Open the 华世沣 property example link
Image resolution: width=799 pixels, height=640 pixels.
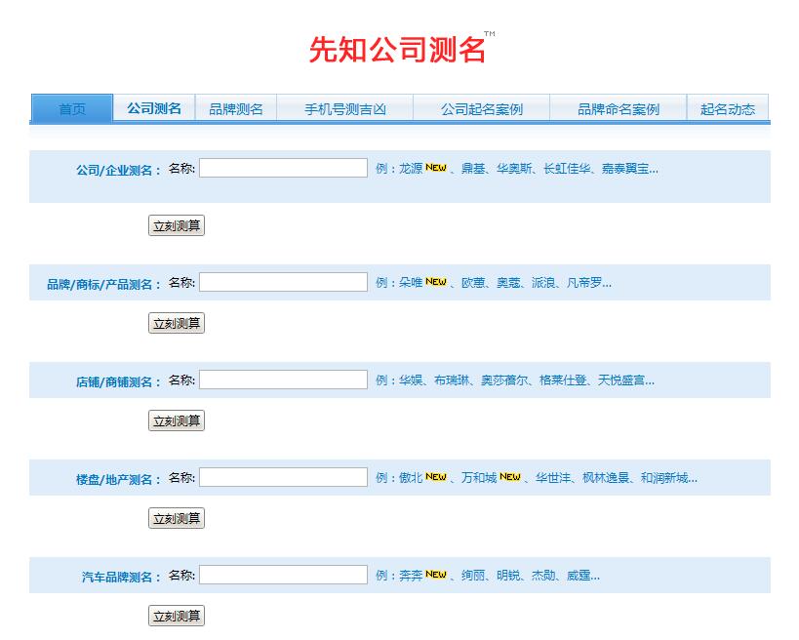point(553,478)
